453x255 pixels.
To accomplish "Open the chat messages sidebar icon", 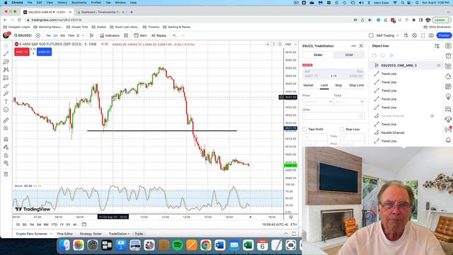I will pos(448,109).
